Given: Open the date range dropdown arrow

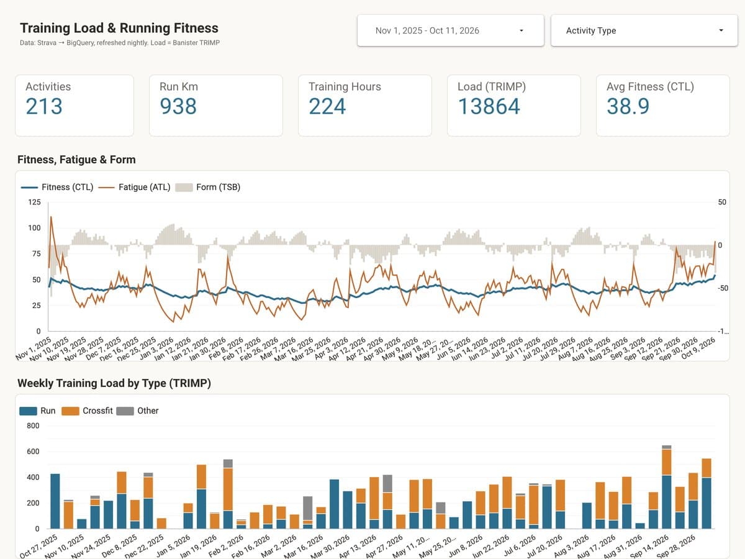Looking at the screenshot, I should [521, 30].
